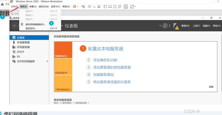The height and width of the screenshot is (115, 222).
Task: Select 本地服务器 in the sidebar
Action: tap(29, 42)
